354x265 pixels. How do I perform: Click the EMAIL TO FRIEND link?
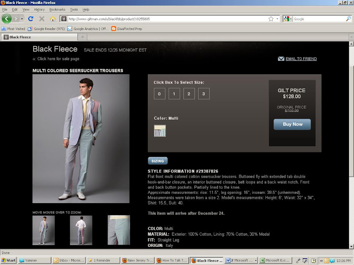point(301,59)
